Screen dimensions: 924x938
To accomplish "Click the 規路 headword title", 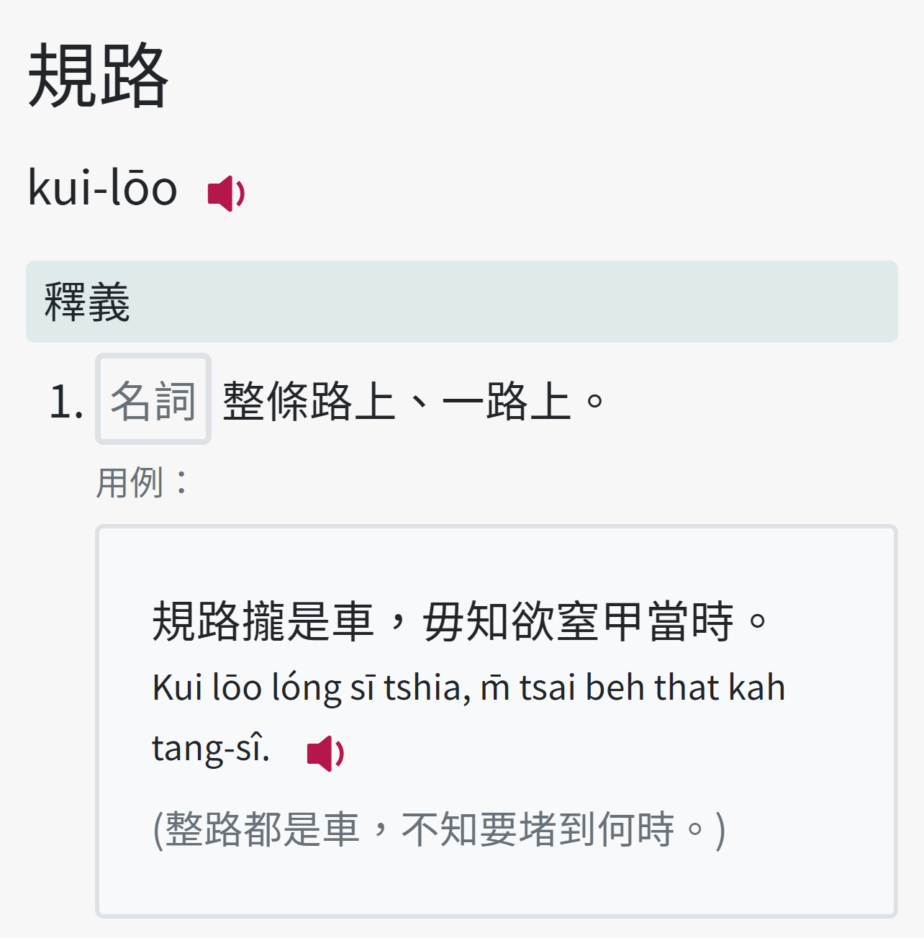I will pyautogui.click(x=98, y=76).
